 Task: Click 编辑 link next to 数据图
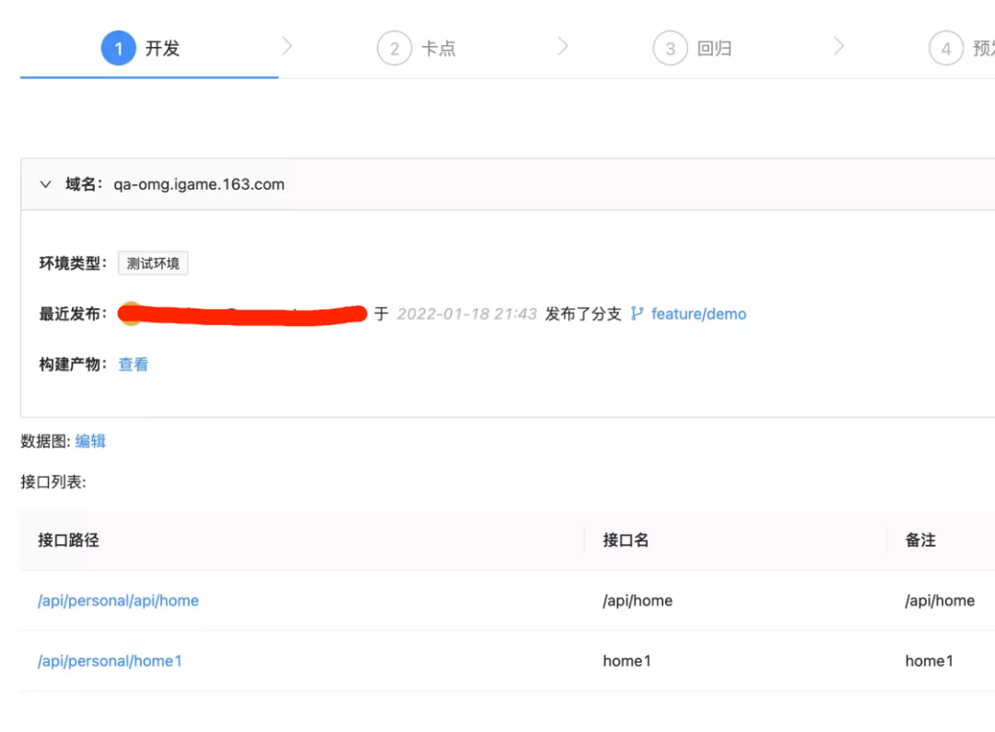(x=90, y=441)
